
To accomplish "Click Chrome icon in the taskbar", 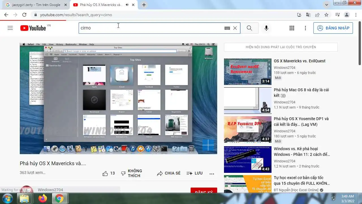I will (x=59, y=199).
